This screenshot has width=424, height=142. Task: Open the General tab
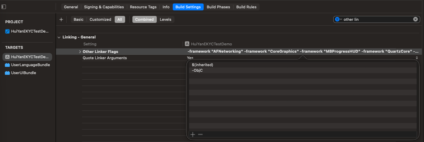point(71,7)
